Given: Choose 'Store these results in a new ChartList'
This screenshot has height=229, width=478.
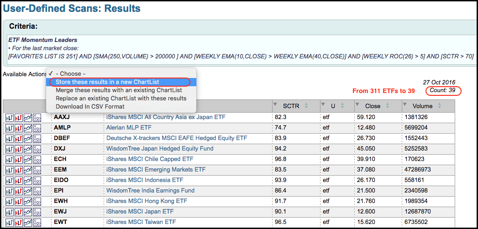Looking at the screenshot, I should coord(121,82).
